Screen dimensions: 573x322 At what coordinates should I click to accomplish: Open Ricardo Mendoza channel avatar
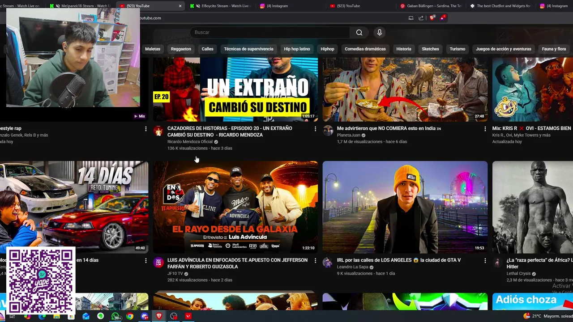click(158, 131)
